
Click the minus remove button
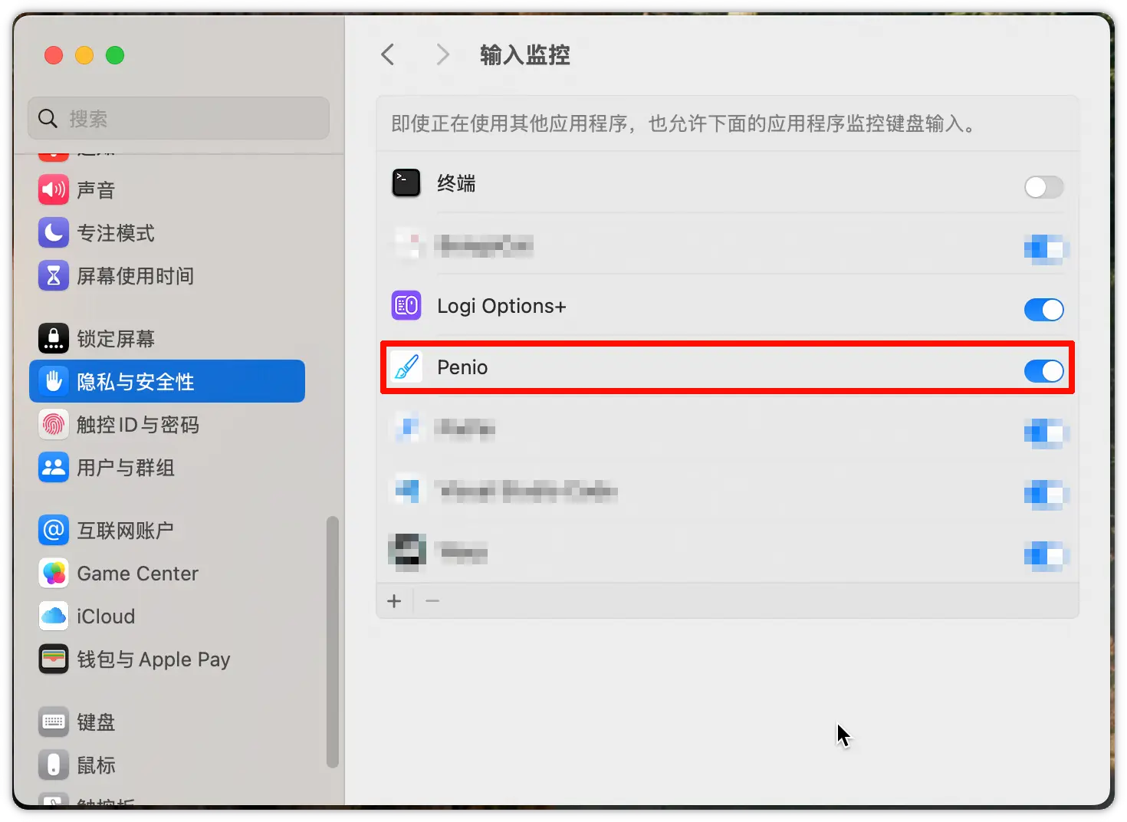click(x=432, y=601)
